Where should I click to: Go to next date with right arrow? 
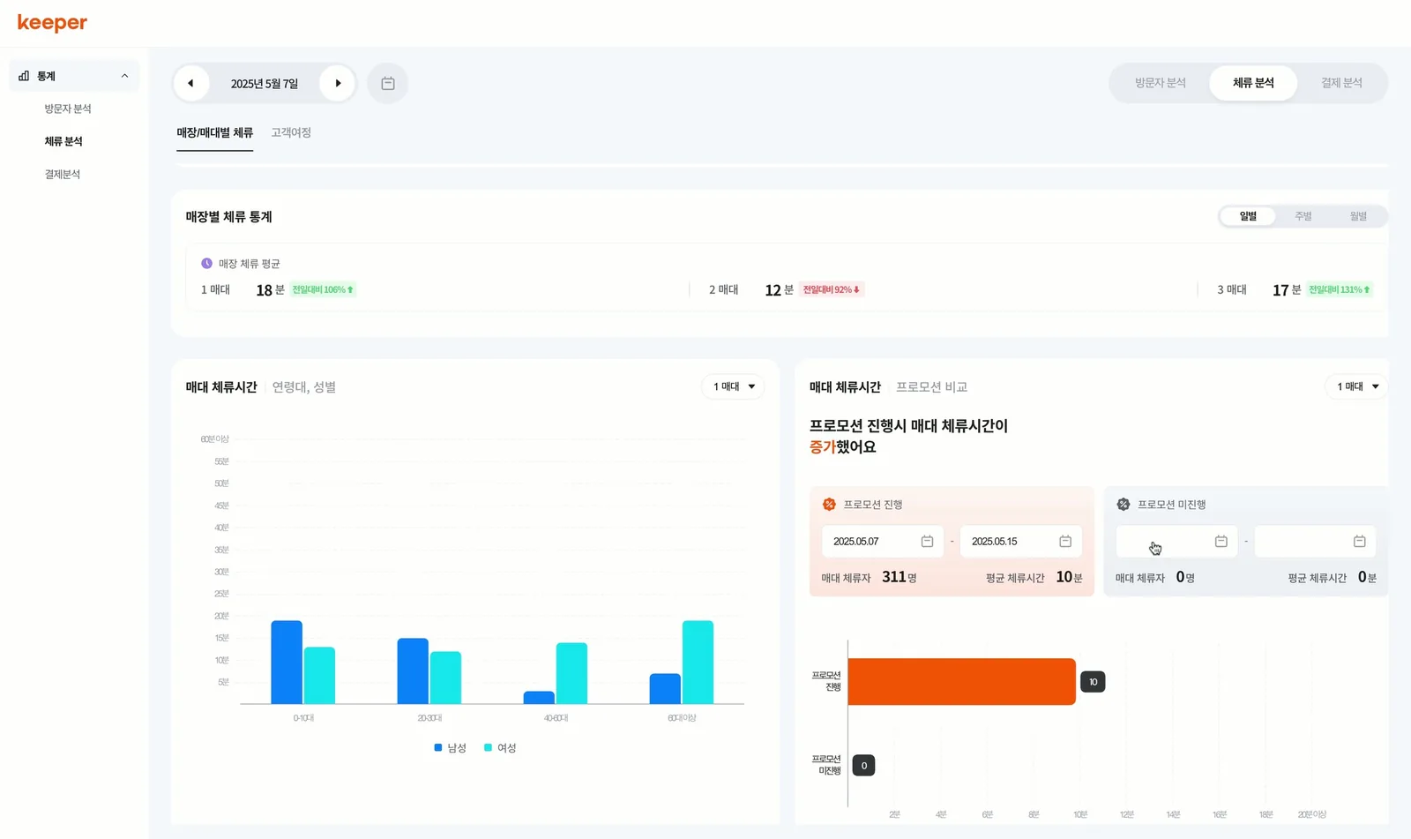click(338, 84)
